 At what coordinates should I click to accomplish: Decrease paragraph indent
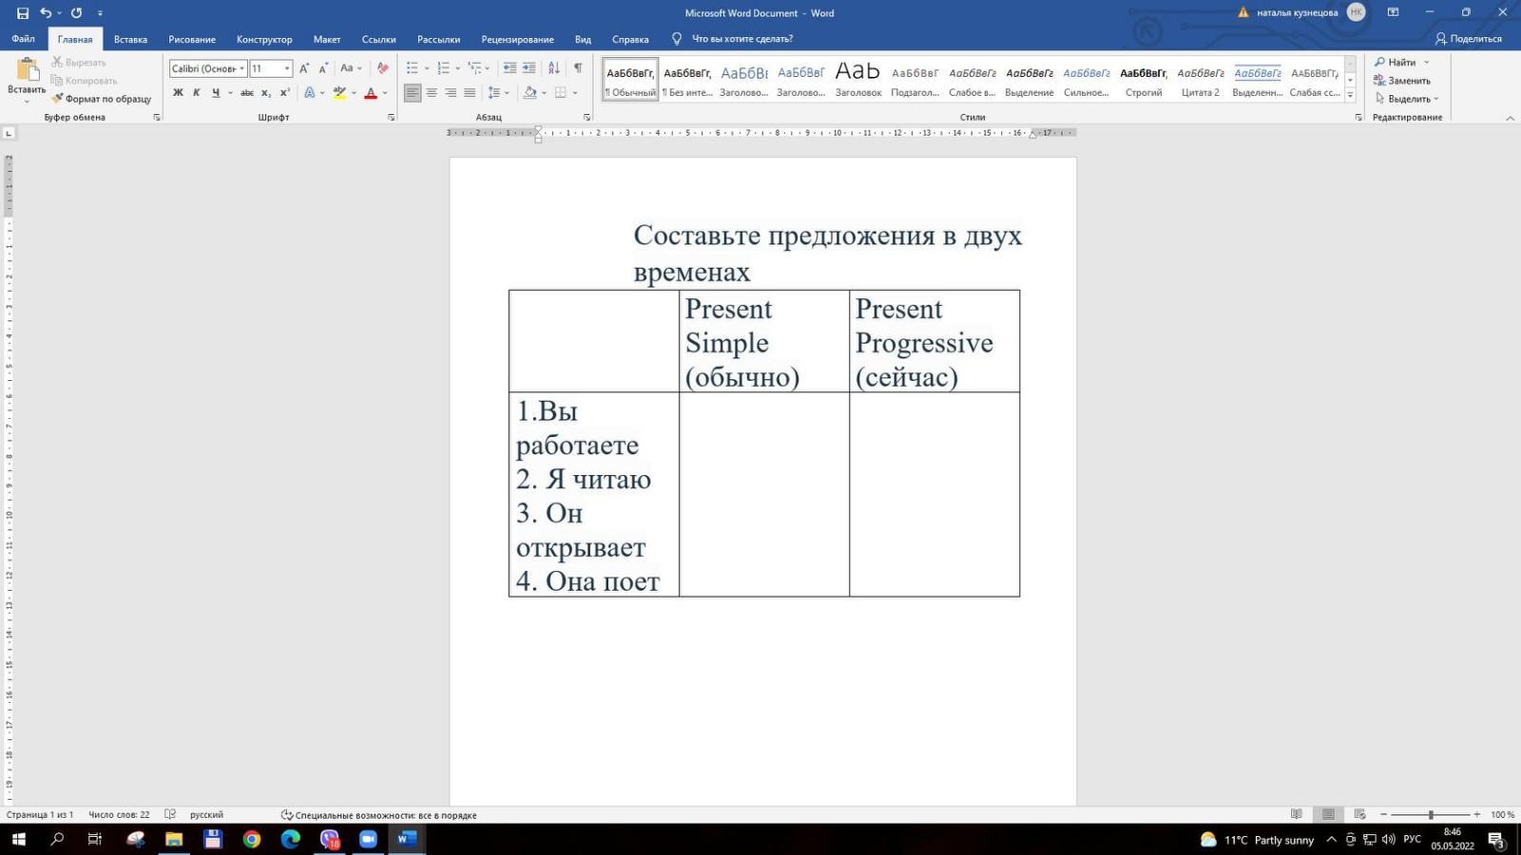pos(510,68)
